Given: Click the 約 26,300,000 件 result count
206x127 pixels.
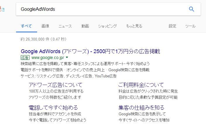Looking at the screenshot, I should (x=43, y=39).
